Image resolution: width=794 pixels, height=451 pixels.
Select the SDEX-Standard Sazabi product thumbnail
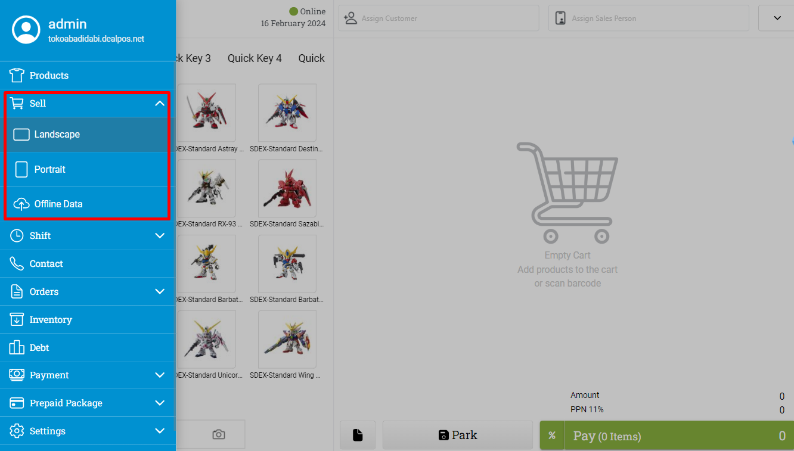click(x=287, y=188)
